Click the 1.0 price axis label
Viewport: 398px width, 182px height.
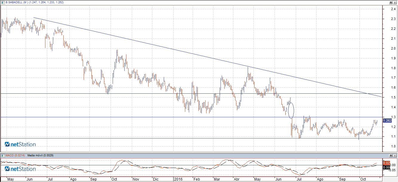[x=394, y=146]
